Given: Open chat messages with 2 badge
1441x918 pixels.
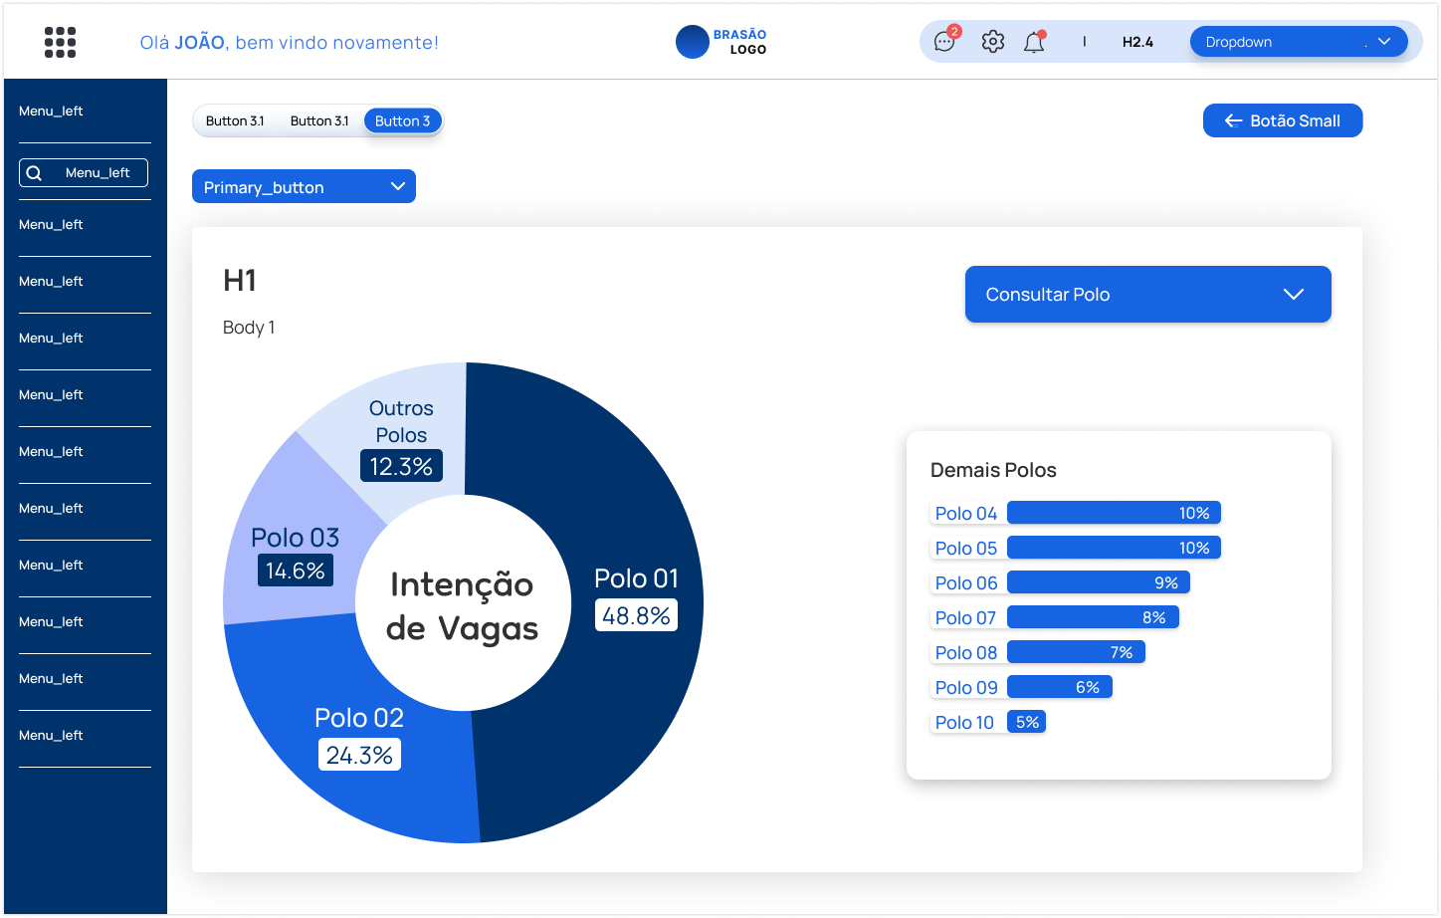Looking at the screenshot, I should (x=944, y=42).
